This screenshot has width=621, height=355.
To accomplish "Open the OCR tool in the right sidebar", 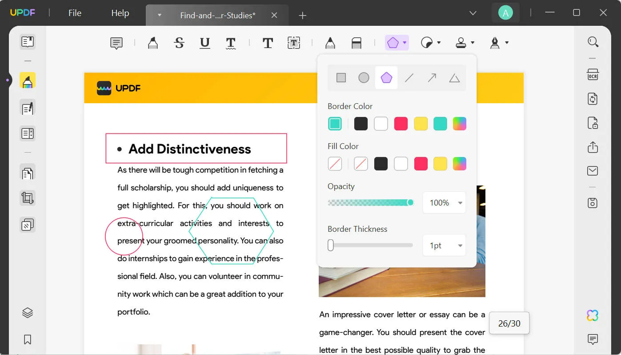I will pos(593,75).
